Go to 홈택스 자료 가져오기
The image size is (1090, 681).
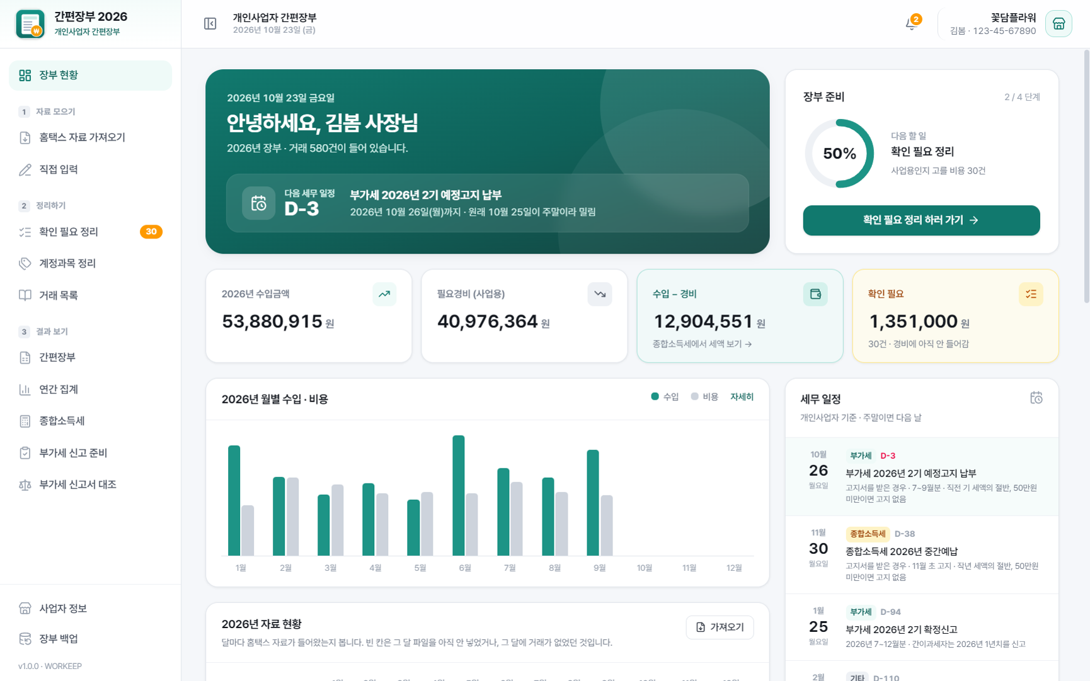click(90, 138)
